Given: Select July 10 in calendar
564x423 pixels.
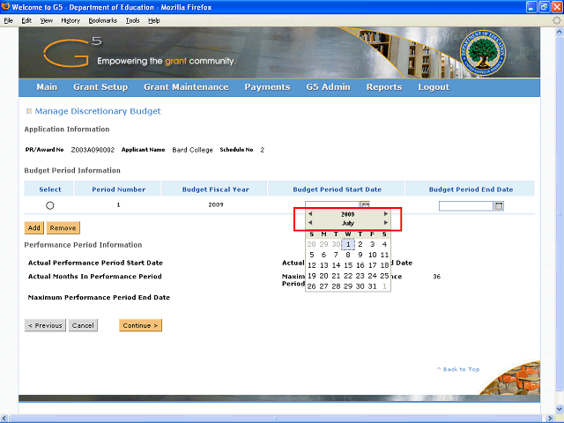Looking at the screenshot, I should point(372,255).
